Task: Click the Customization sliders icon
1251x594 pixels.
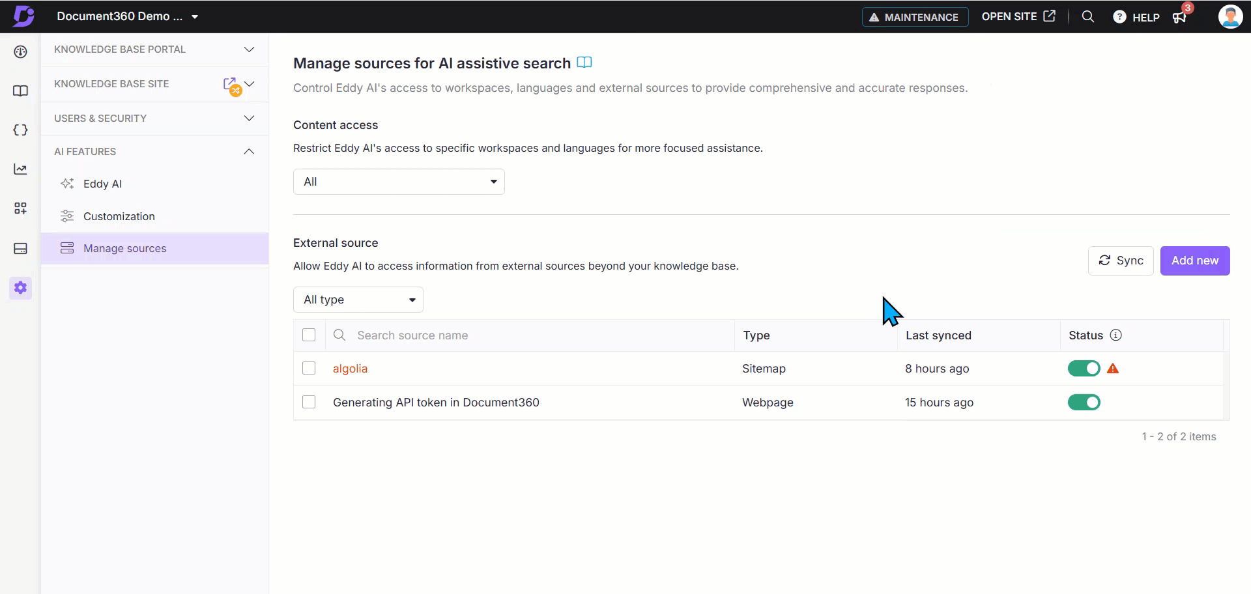Action: pyautogui.click(x=67, y=216)
